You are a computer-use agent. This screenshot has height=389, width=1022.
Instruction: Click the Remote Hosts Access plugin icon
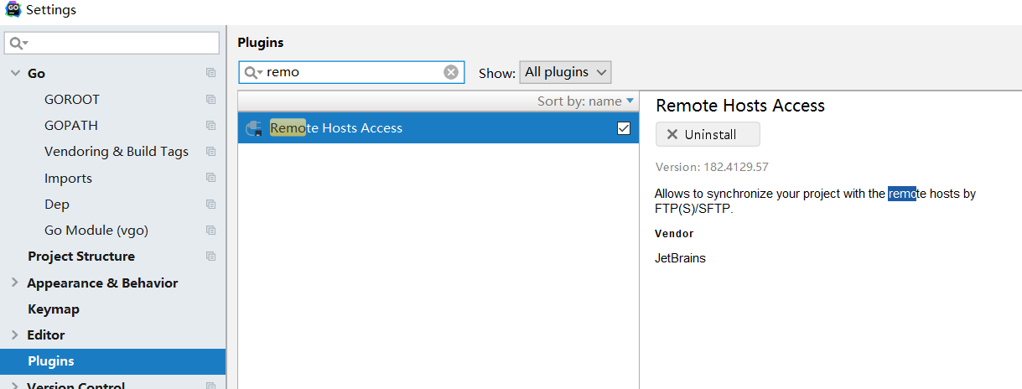tap(253, 128)
